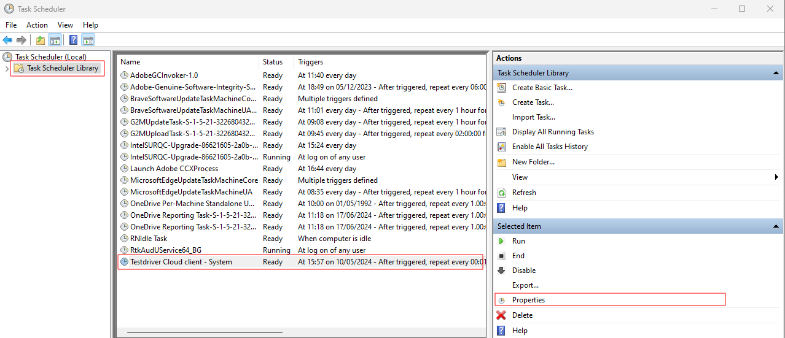The width and height of the screenshot is (785, 338).
Task: Sort tasks by the Triggers column header
Action: 391,62
